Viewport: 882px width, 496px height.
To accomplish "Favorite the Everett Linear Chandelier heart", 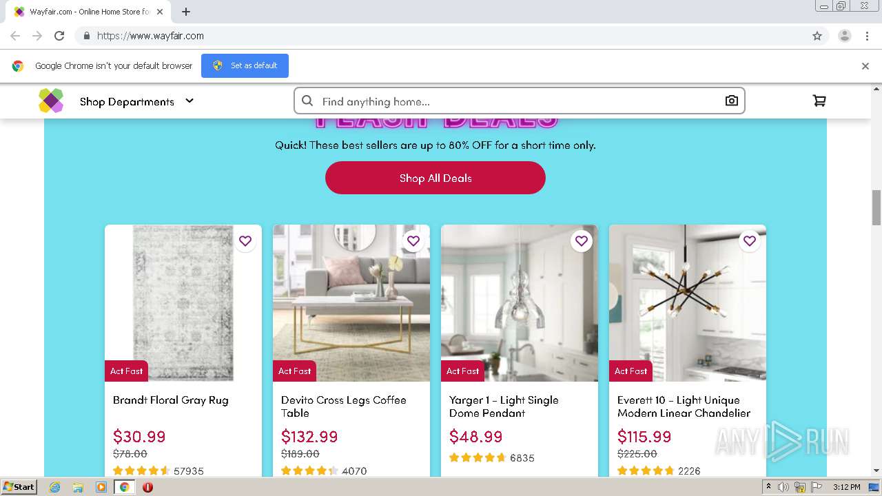I will pyautogui.click(x=750, y=241).
